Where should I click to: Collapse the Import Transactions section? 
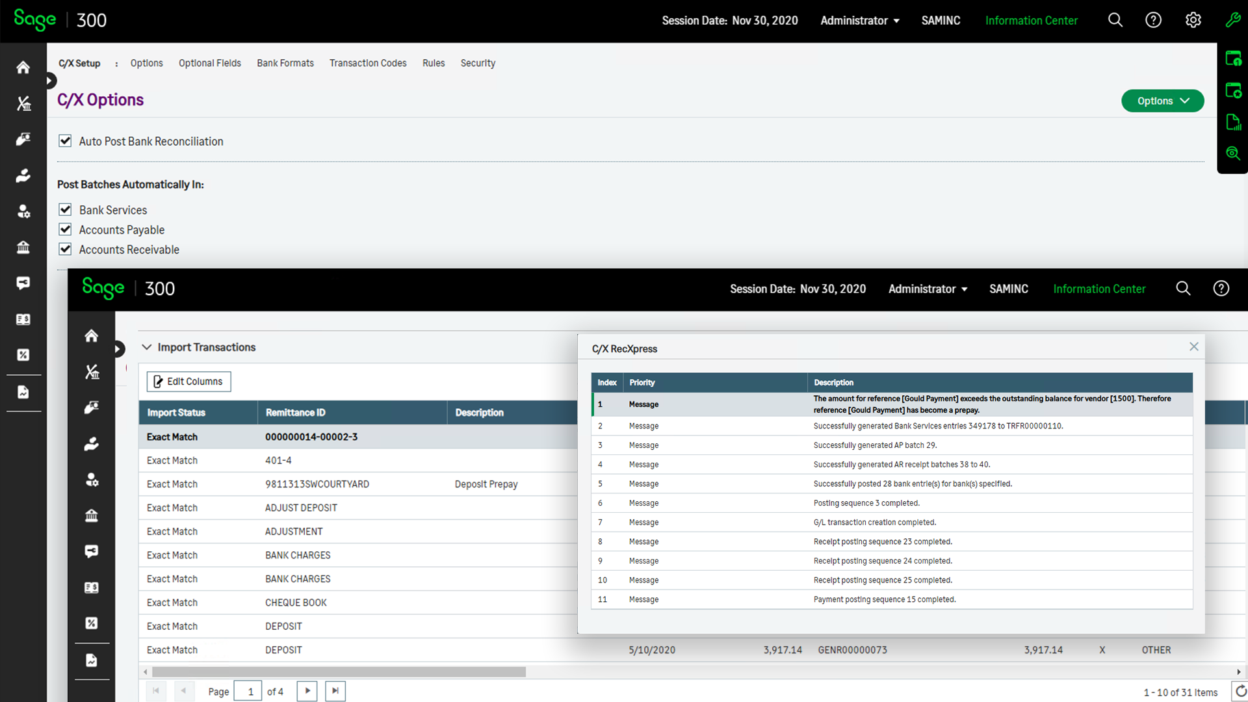(x=147, y=347)
